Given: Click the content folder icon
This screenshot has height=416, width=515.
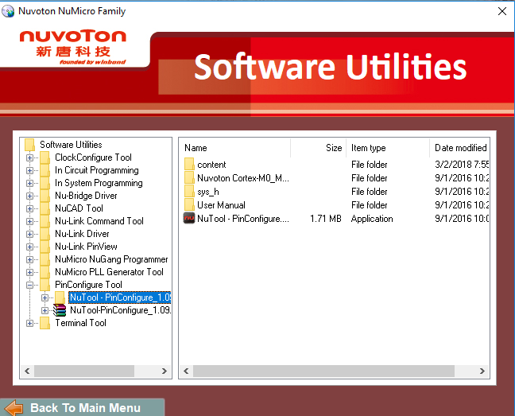Looking at the screenshot, I should point(189,165).
